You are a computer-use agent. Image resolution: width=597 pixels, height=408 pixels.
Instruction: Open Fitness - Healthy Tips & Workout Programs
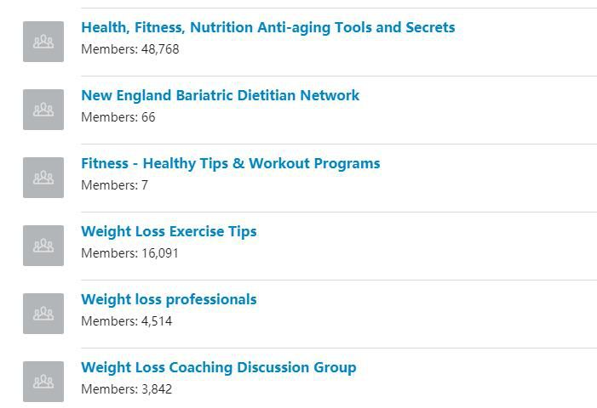point(230,164)
